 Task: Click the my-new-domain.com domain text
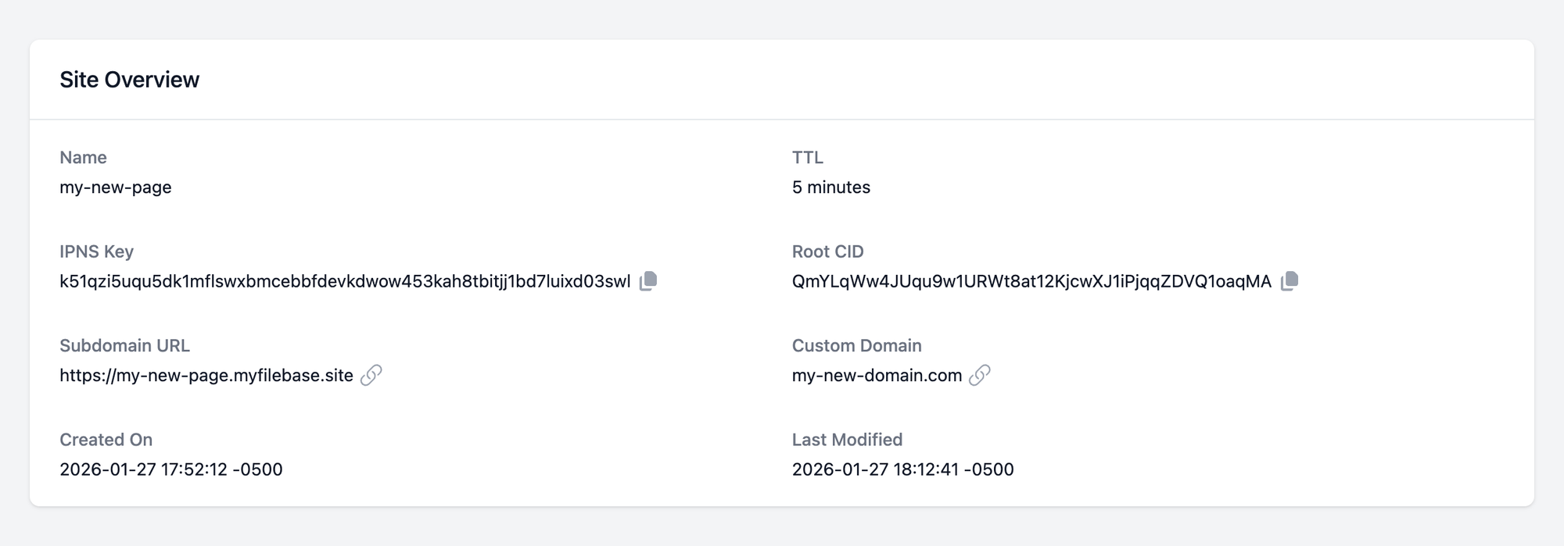[877, 376]
